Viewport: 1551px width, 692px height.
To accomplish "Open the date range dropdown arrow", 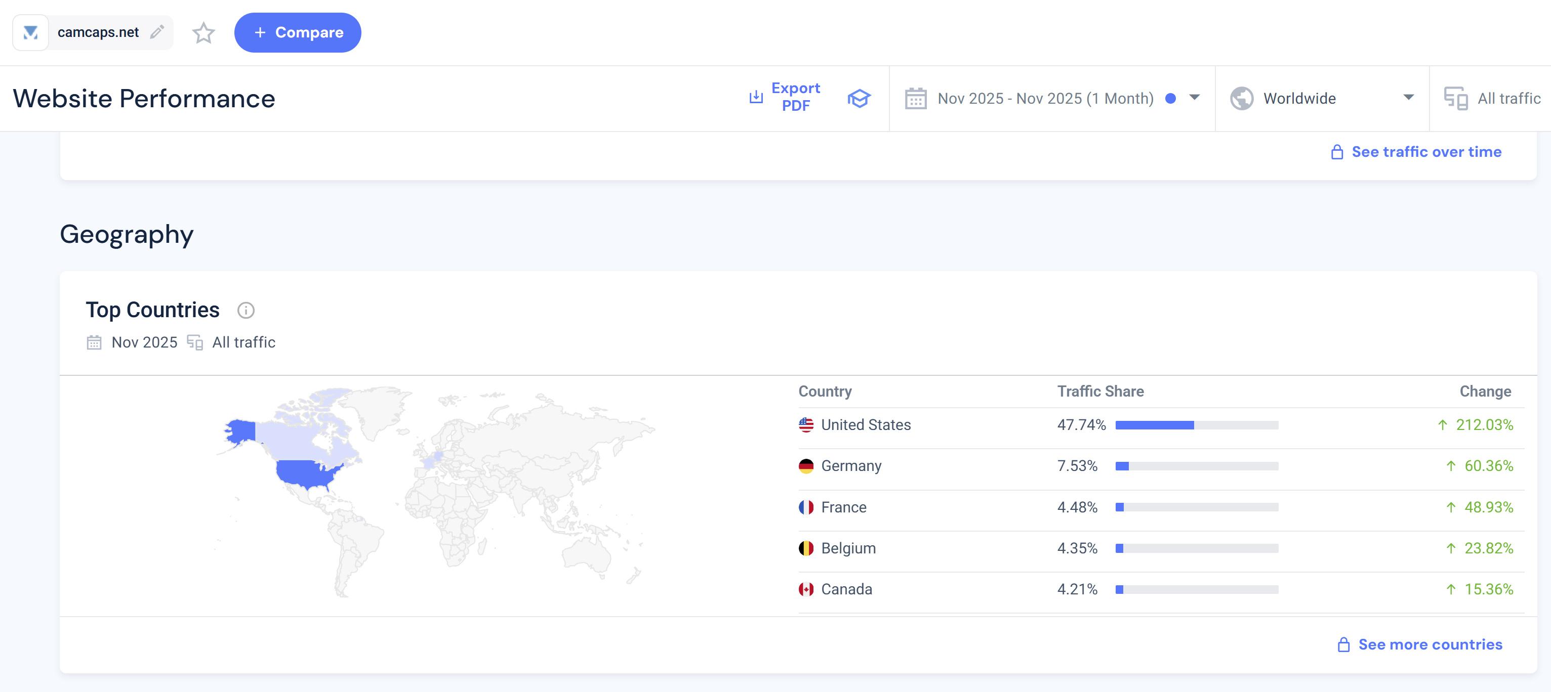I will pyautogui.click(x=1195, y=98).
